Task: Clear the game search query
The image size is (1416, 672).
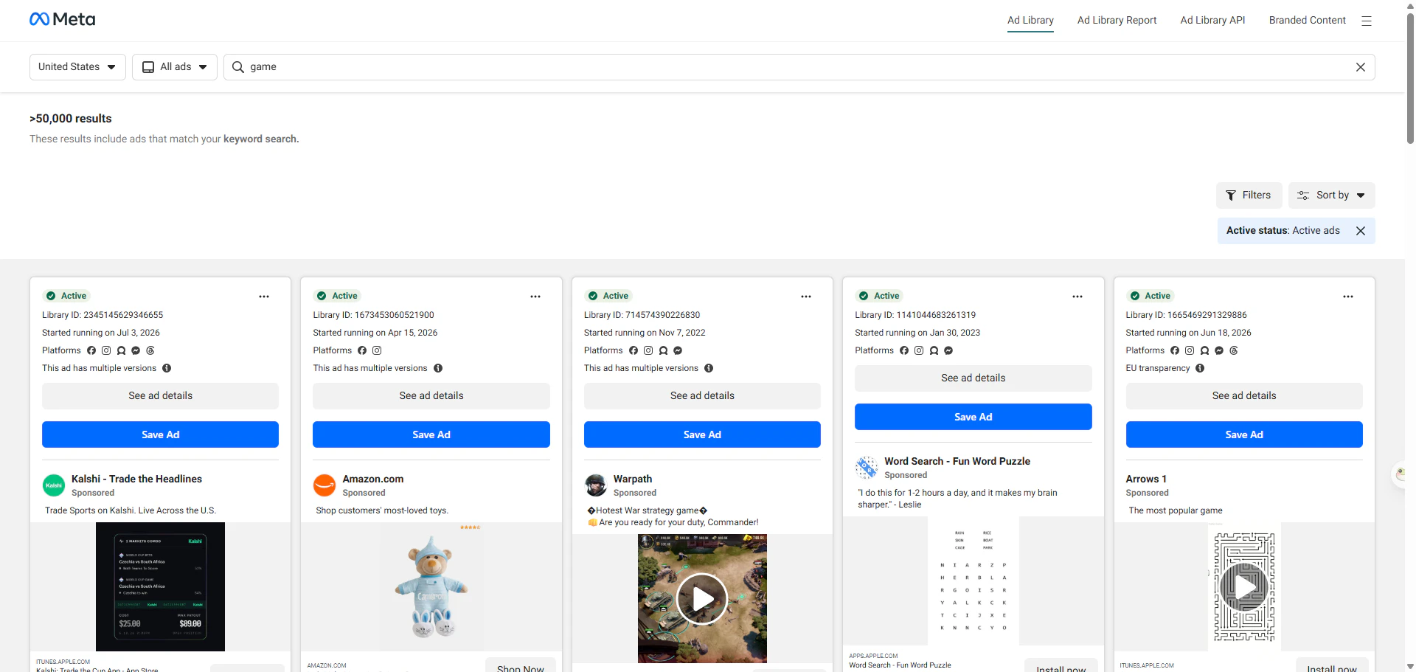Action: pyautogui.click(x=1361, y=67)
